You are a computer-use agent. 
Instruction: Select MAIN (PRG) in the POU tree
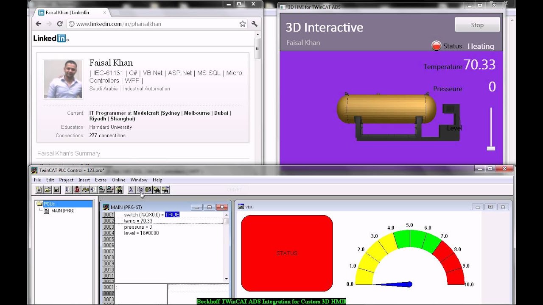[x=63, y=211]
